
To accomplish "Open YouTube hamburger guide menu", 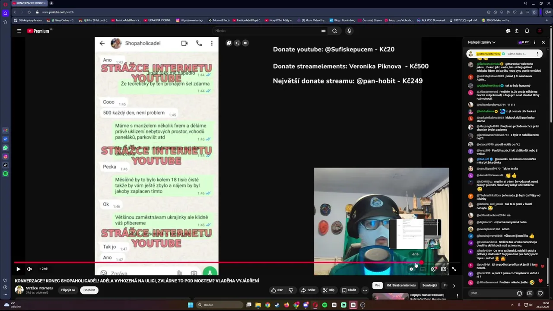I will coord(19,31).
